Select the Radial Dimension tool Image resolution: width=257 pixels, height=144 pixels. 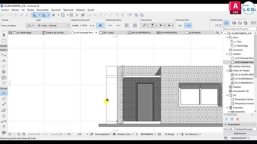coord(4,104)
